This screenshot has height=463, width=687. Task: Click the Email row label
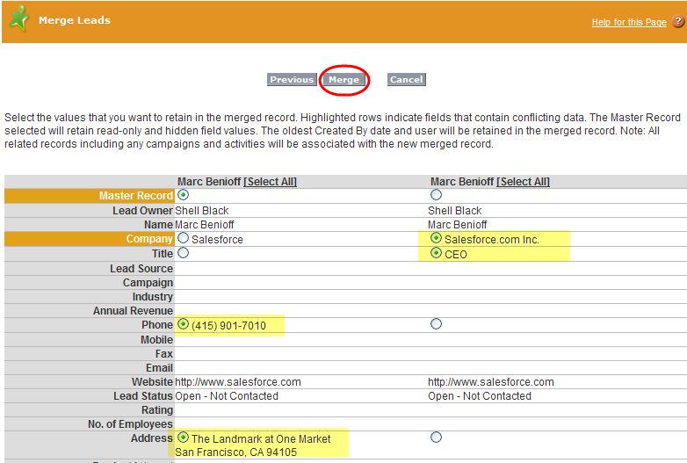tap(160, 368)
